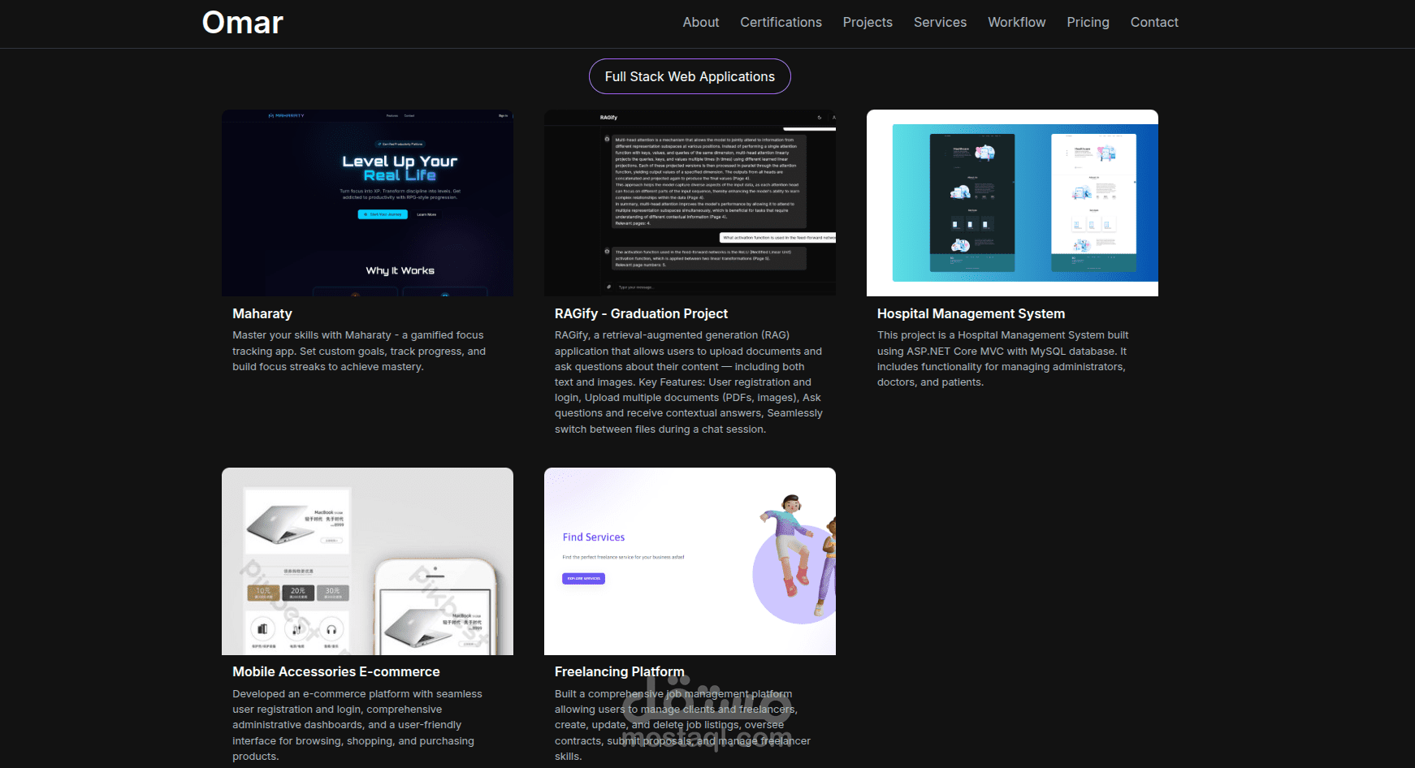Open the Contact nav link
The width and height of the screenshot is (1415, 768).
point(1154,22)
